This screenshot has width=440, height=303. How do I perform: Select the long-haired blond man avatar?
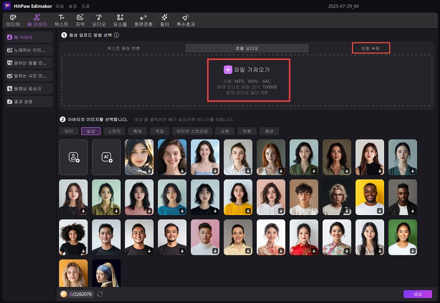(337, 197)
